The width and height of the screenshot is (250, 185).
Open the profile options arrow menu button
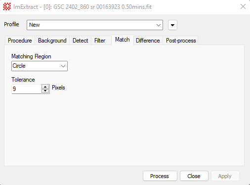point(172,25)
